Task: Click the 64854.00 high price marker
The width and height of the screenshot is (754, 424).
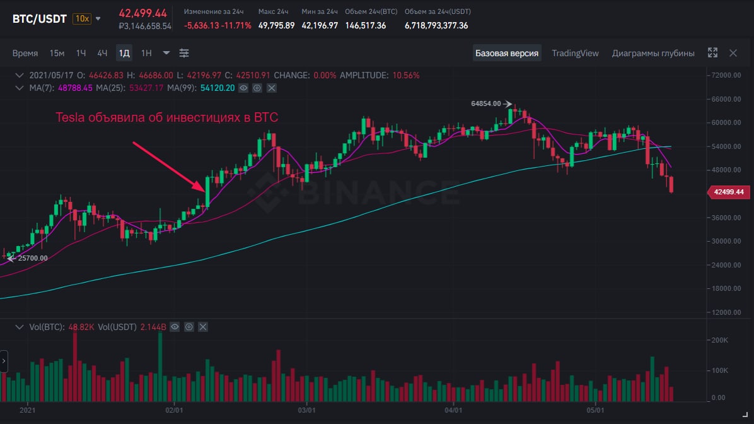Action: [x=485, y=103]
